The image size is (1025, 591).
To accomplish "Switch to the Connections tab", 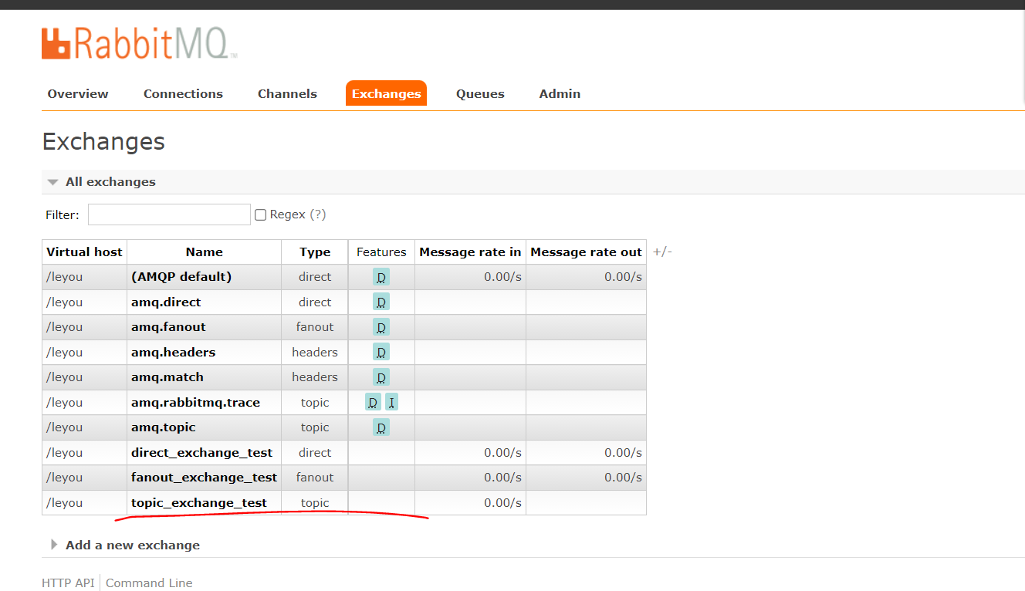I will pos(183,94).
